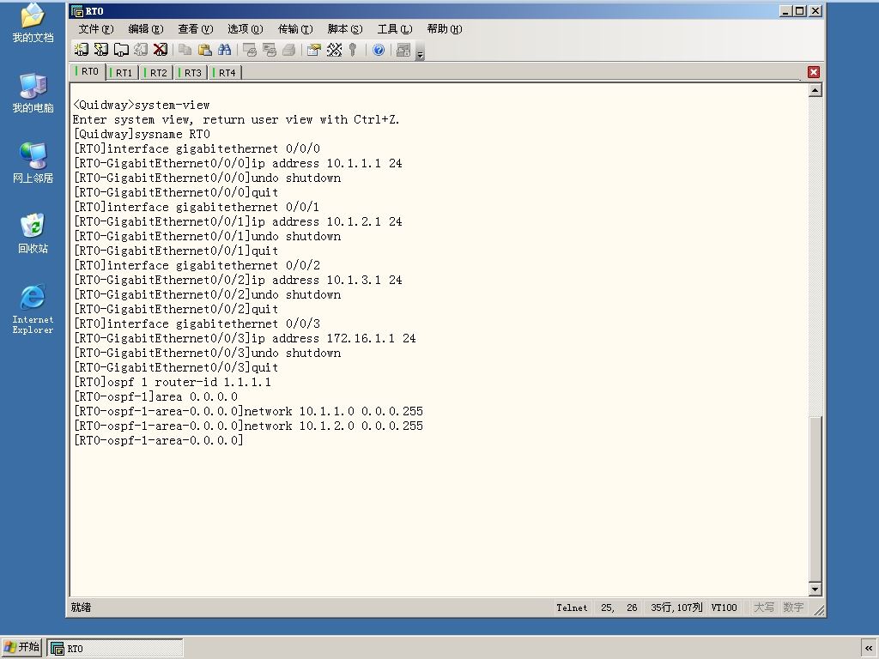Click the Quick Connect lightning icon
This screenshot has width=879, height=659.
[101, 50]
